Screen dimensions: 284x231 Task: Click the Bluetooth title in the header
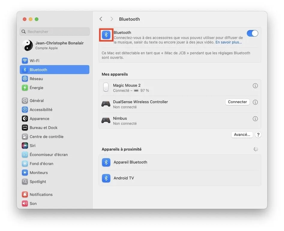(129, 19)
